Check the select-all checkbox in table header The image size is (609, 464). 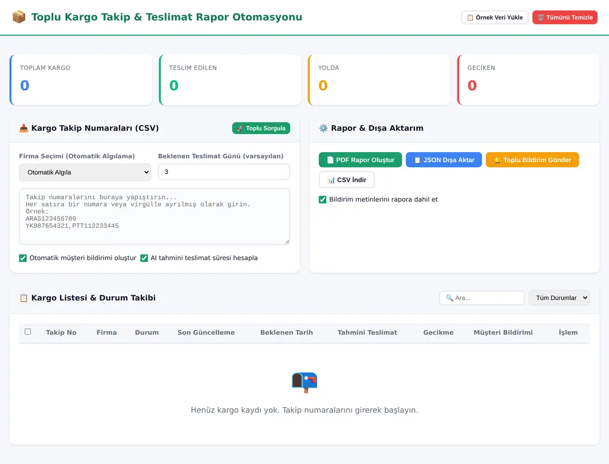click(x=28, y=332)
